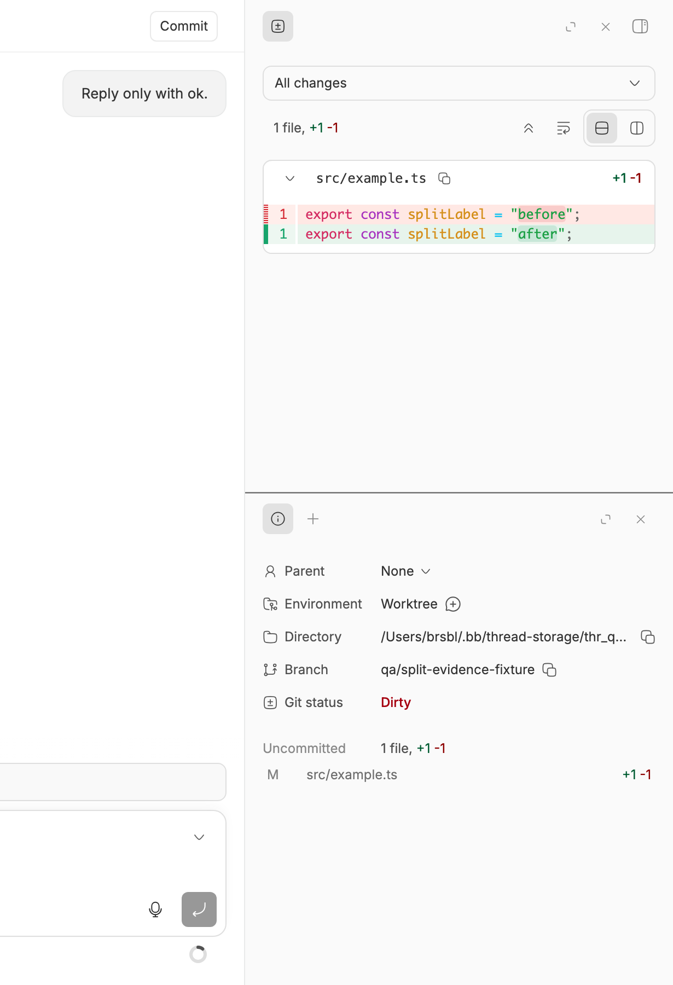Screen dimensions: 673x985
Task: Click the send message button
Action: 199,909
